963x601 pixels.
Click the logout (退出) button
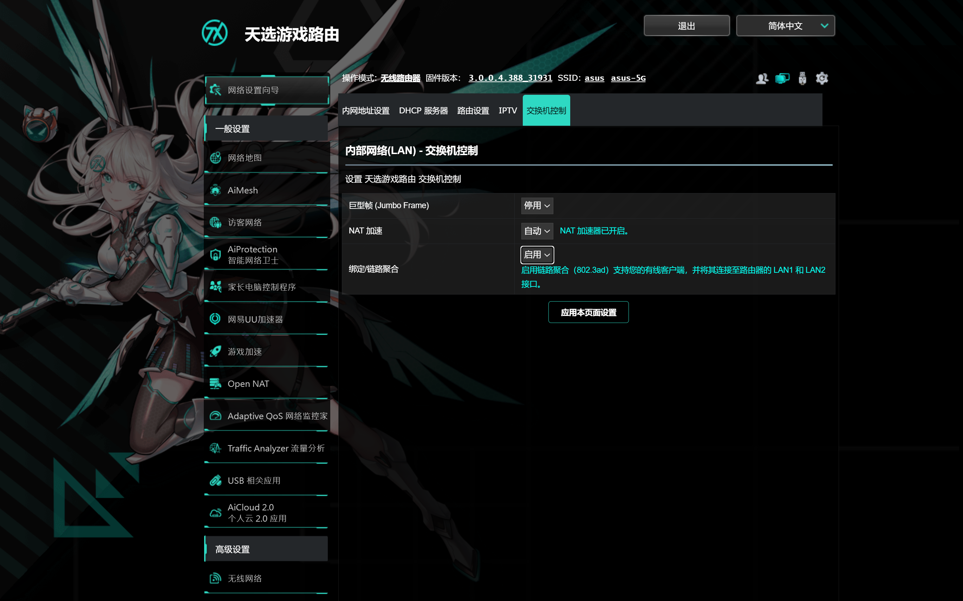pos(687,26)
